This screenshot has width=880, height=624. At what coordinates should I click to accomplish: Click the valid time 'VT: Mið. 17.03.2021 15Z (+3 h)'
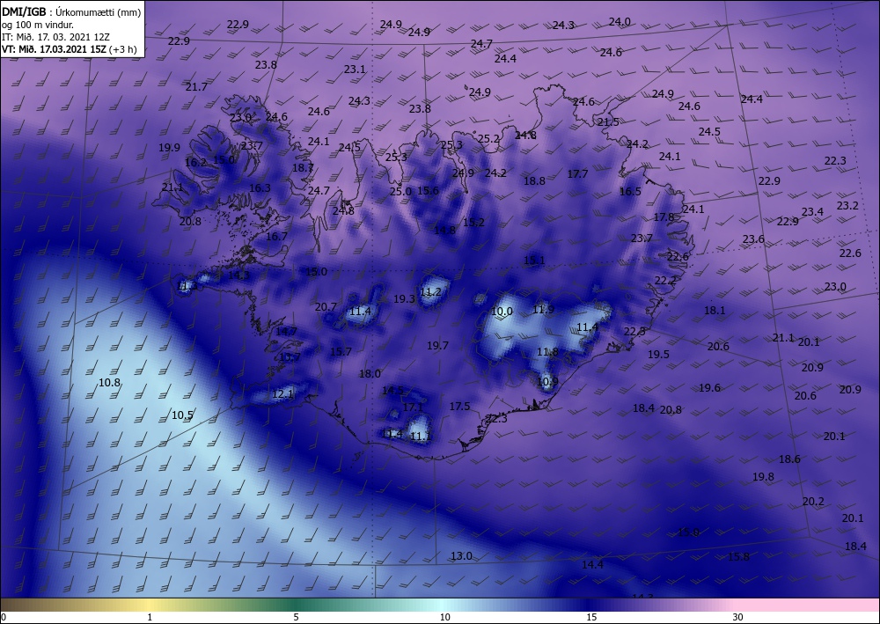[x=69, y=49]
